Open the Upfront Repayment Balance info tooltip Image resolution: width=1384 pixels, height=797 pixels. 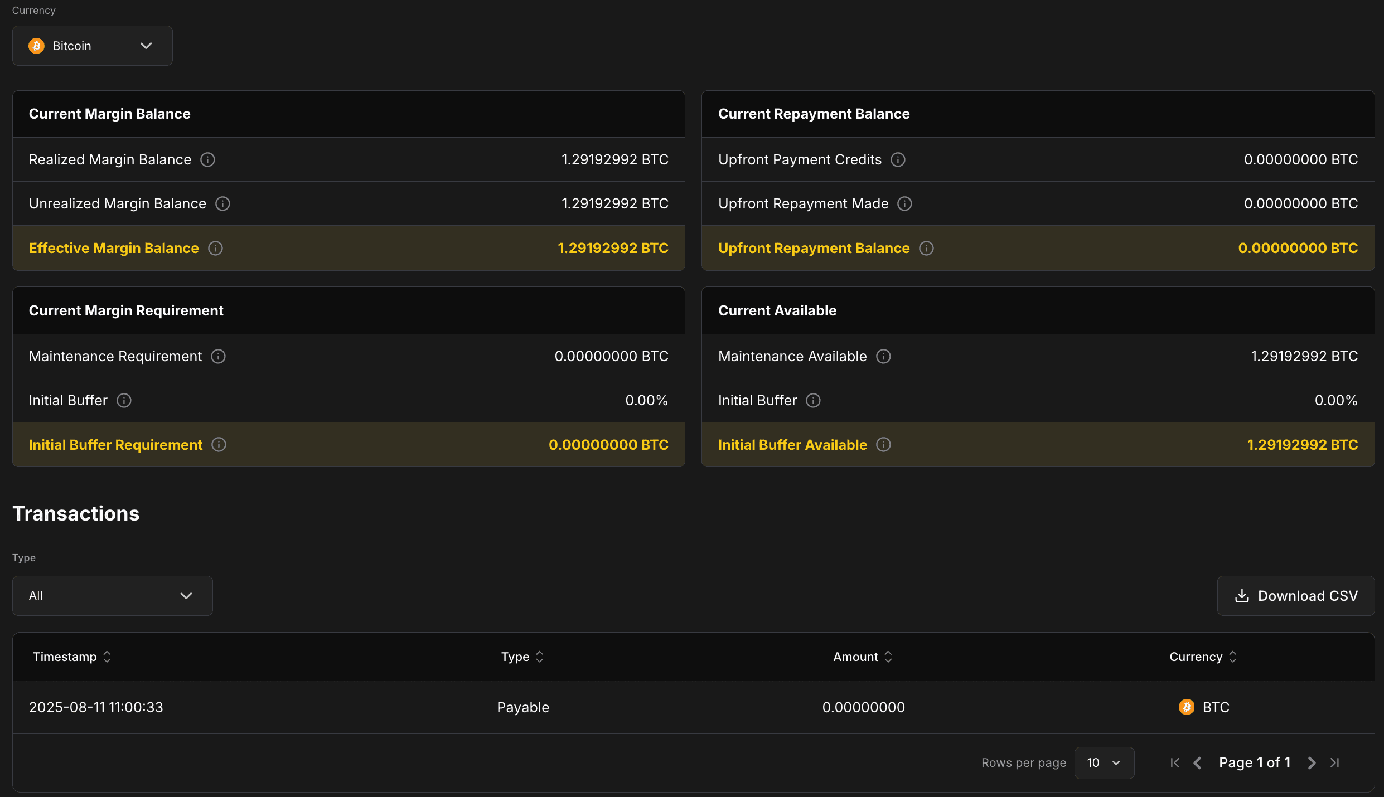tap(926, 248)
